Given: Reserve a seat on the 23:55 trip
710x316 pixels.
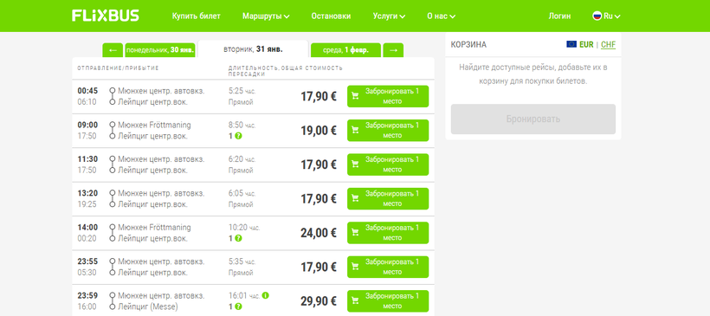Looking at the screenshot, I should (388, 267).
